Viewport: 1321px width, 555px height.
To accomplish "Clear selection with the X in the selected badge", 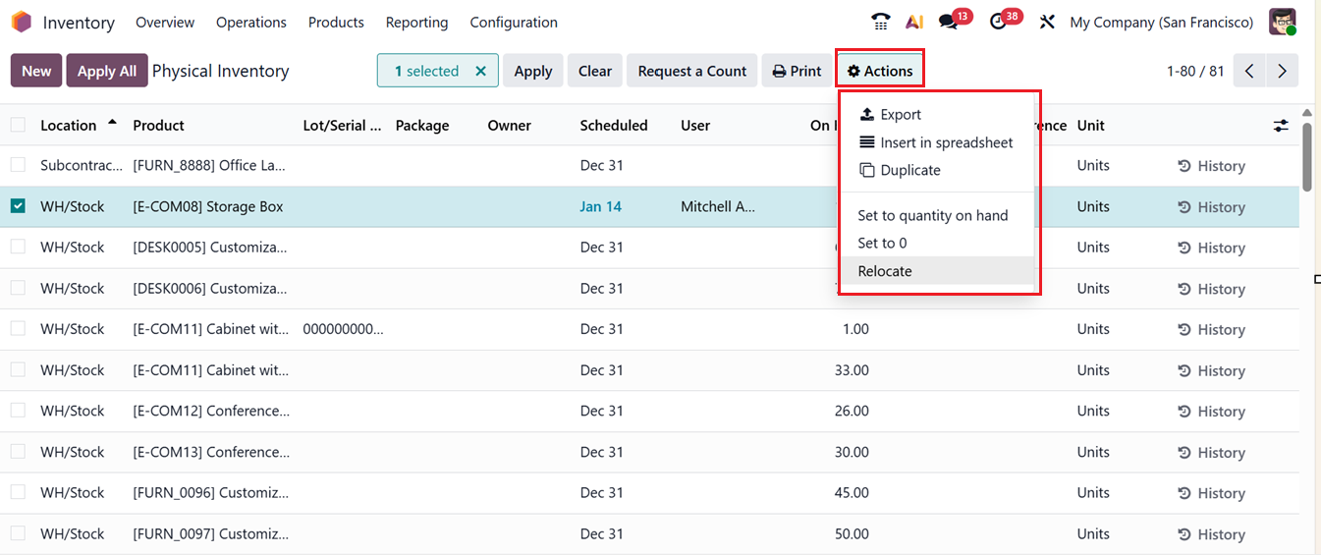I will click(x=480, y=71).
